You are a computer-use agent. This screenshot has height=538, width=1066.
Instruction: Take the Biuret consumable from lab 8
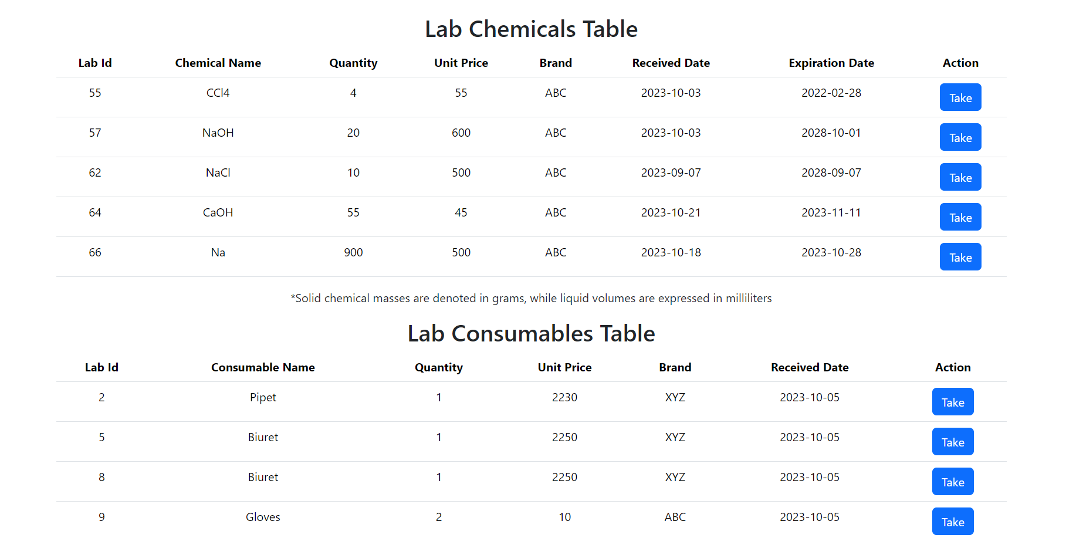pyautogui.click(x=952, y=481)
